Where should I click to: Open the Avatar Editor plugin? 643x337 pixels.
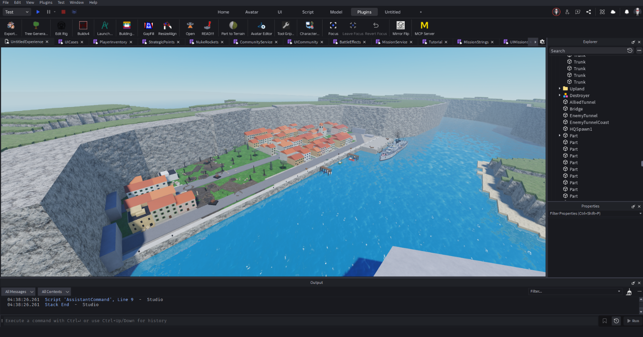tap(262, 28)
